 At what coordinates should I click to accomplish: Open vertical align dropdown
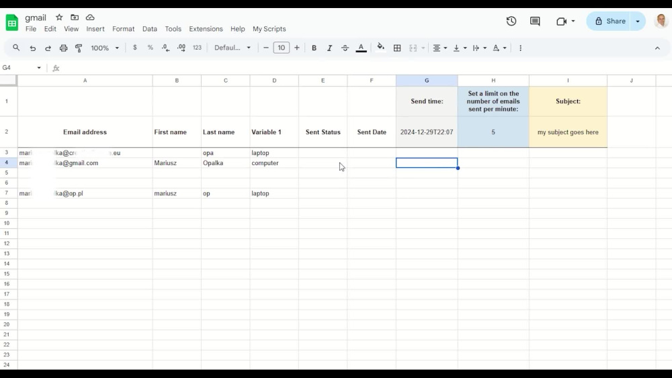tap(460, 48)
